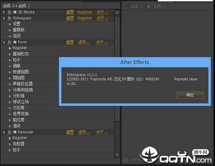Switch to the 合成 2 viewer tab

click(137, 6)
